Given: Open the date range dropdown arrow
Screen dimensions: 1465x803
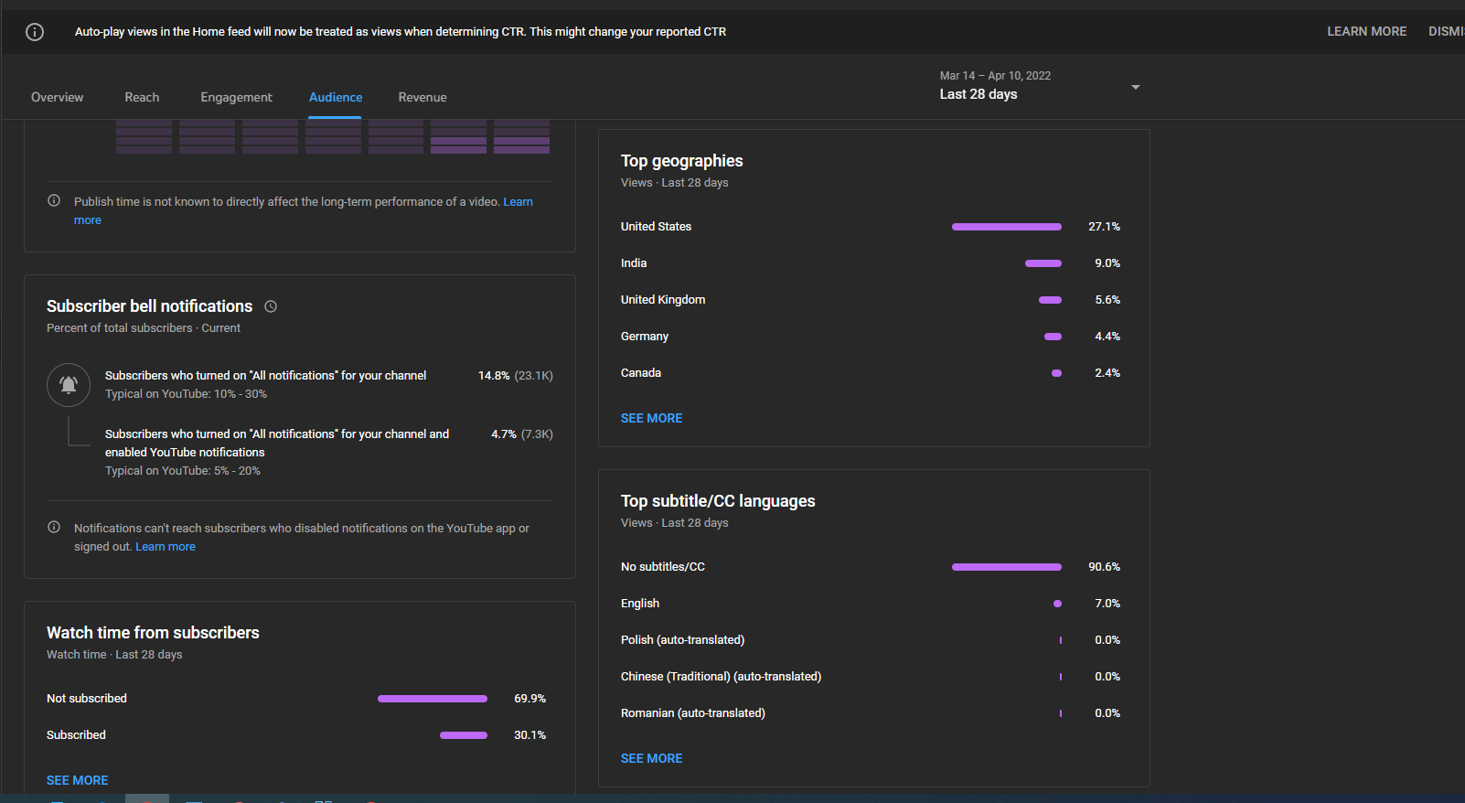Looking at the screenshot, I should pos(1135,87).
